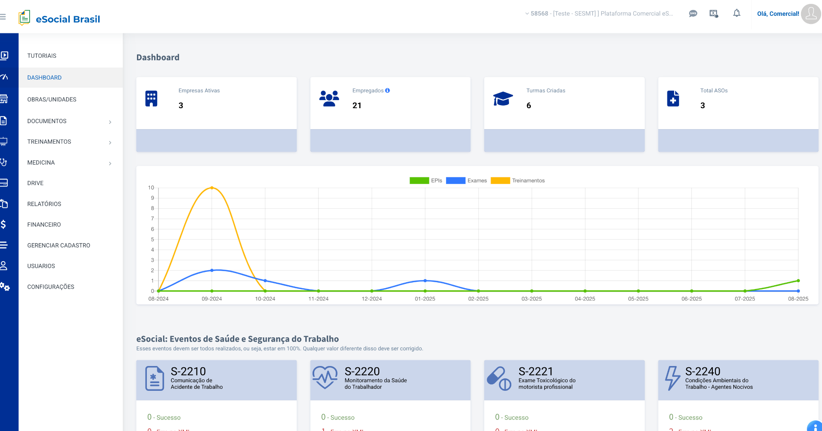Click the Empregados info button
The image size is (822, 431).
(387, 90)
